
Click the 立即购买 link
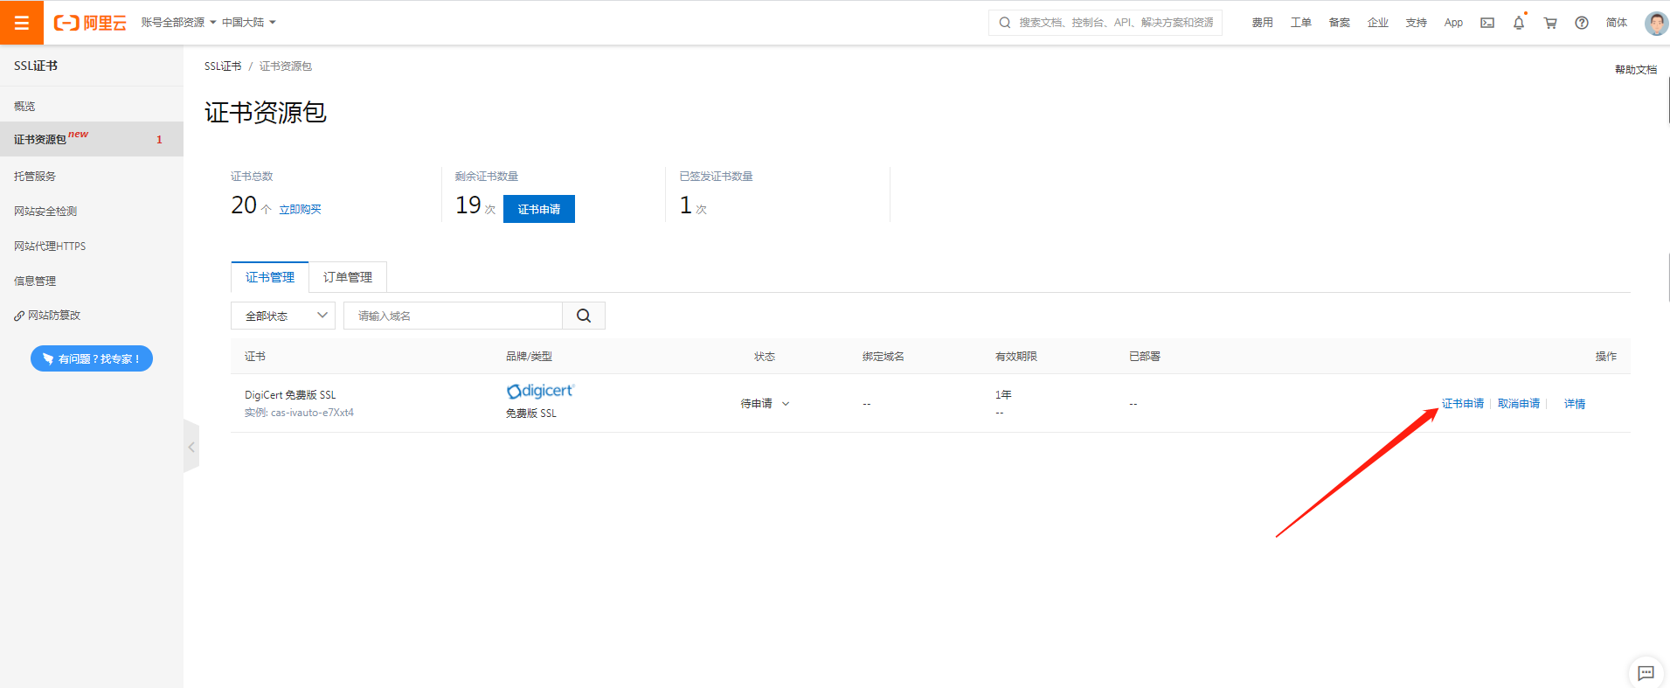point(300,210)
